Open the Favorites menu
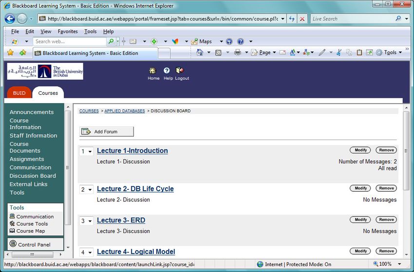This screenshot has width=414, height=272. point(68,32)
